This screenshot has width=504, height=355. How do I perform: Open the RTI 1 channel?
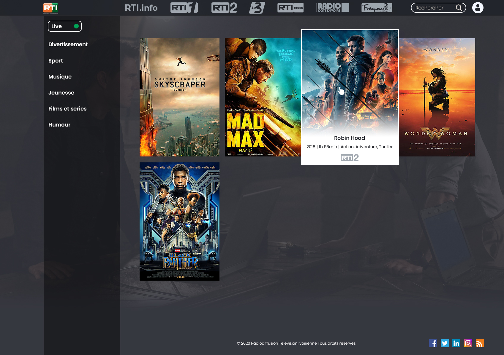click(184, 8)
